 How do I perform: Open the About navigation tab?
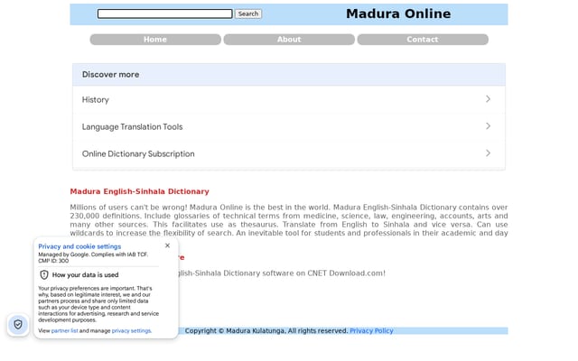[289, 40]
